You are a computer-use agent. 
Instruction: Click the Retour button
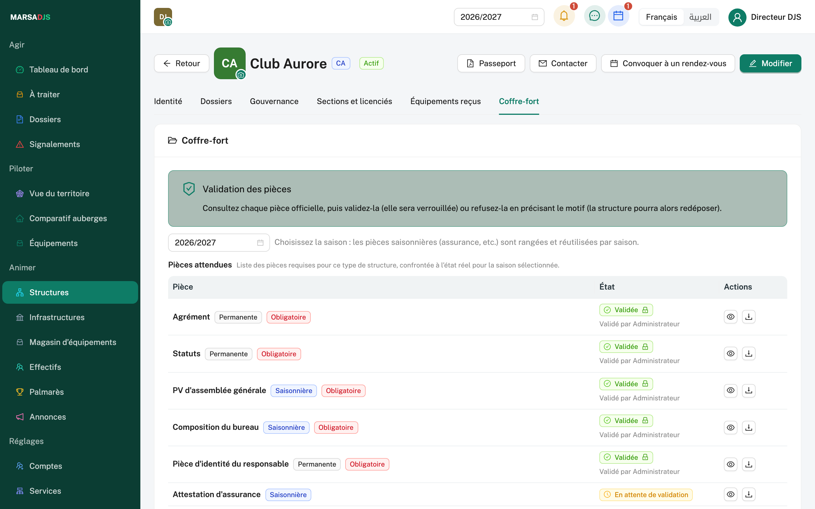[181, 63]
